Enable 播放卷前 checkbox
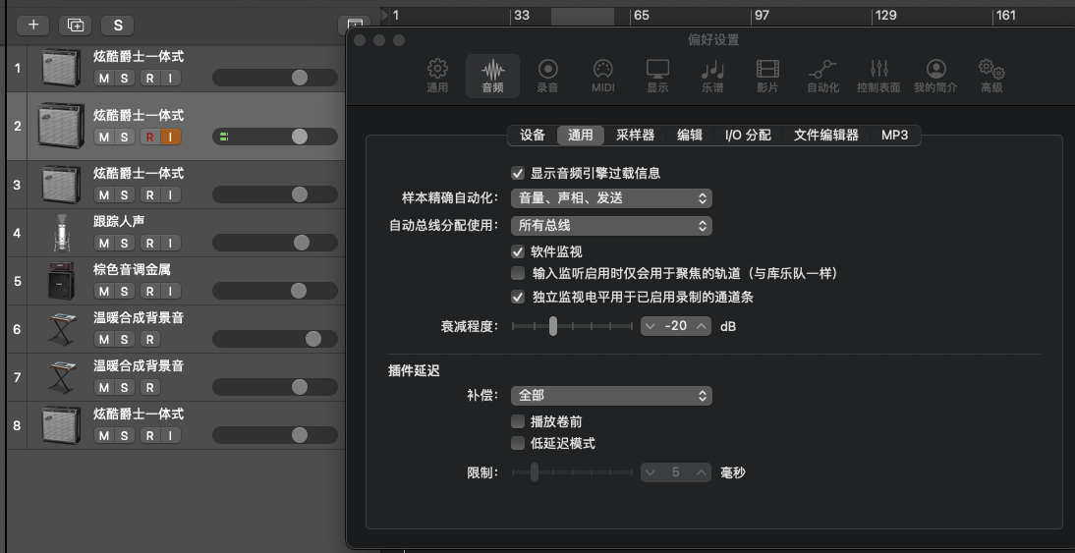Viewport: 1075px width, 553px height. (x=518, y=421)
